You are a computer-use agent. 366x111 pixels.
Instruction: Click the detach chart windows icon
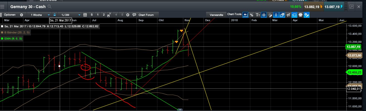(x=282, y=15)
